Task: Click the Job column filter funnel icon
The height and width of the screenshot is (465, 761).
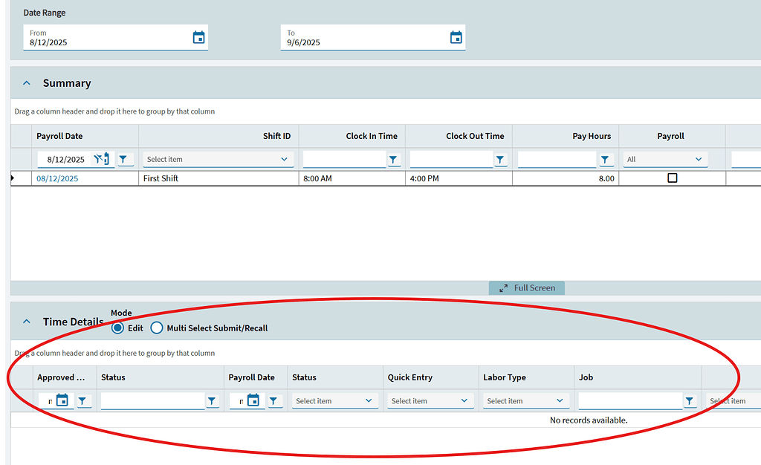Action: (689, 400)
